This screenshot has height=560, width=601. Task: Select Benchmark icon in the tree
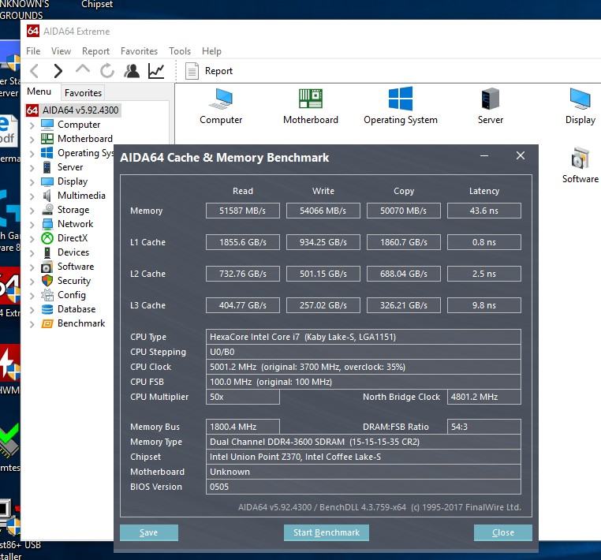coord(47,323)
